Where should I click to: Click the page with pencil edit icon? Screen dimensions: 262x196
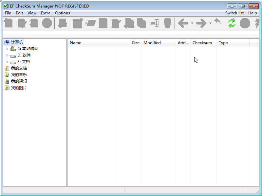(116, 23)
